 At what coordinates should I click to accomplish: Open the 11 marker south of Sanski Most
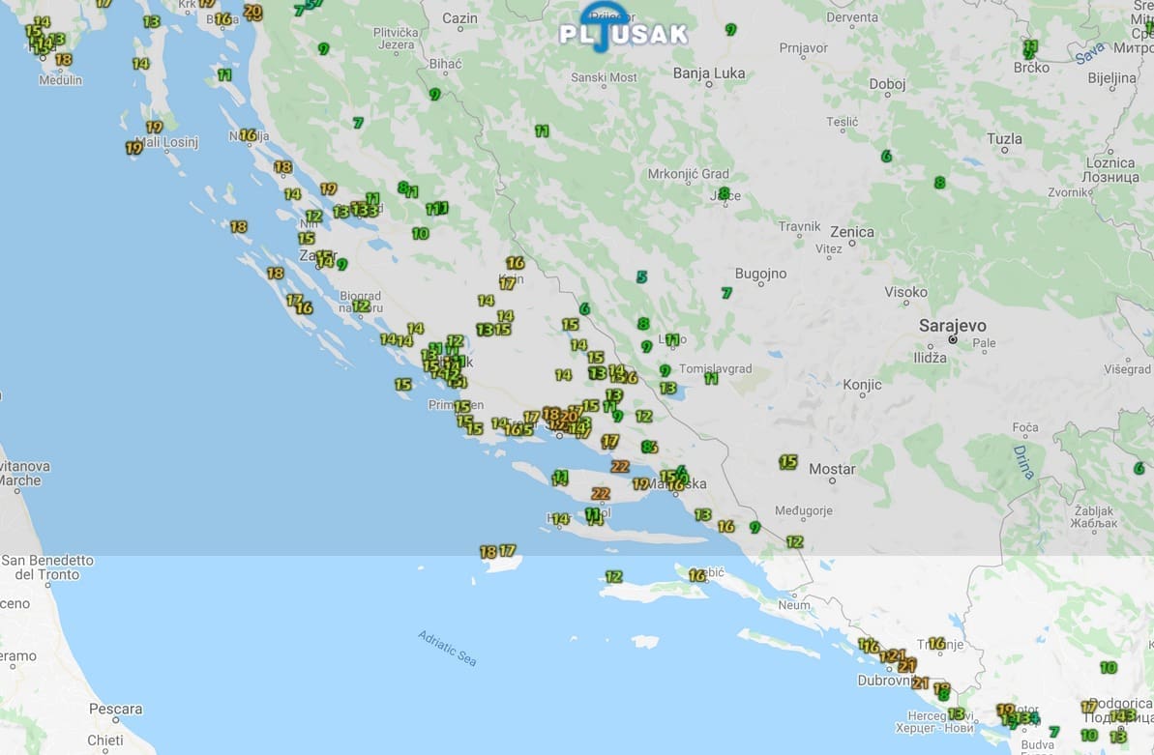click(542, 131)
